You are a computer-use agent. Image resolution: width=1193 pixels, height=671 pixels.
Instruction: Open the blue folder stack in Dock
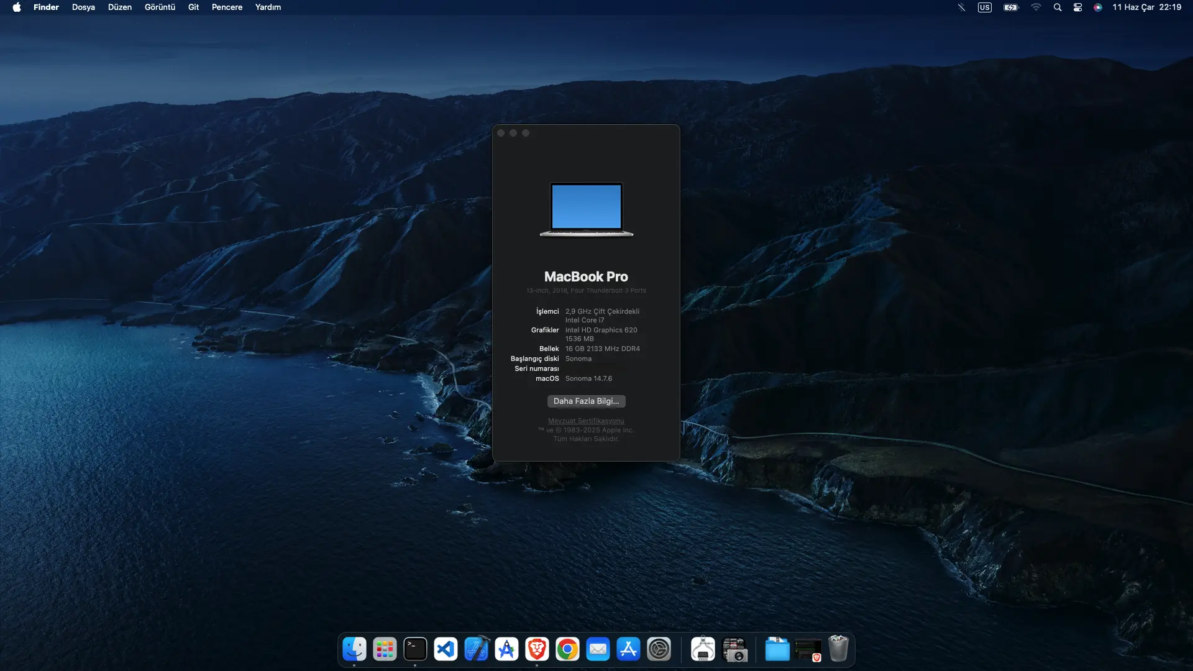click(777, 649)
